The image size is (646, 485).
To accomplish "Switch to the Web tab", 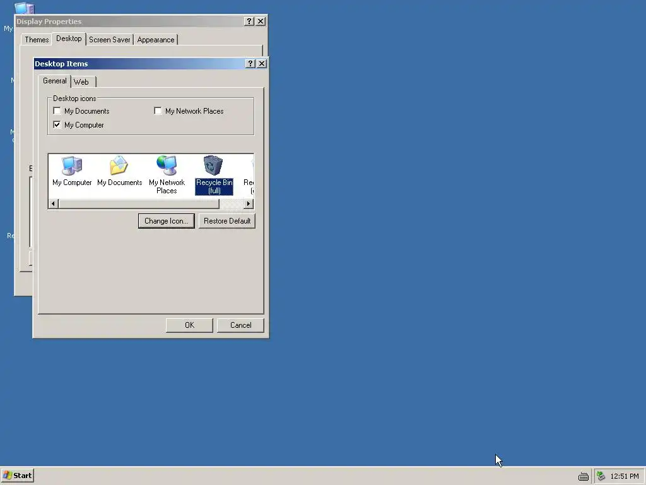I will click(x=83, y=81).
